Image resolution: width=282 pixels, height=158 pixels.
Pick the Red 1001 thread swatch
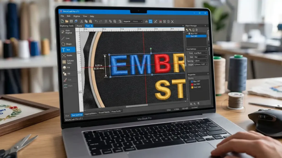point(192,84)
